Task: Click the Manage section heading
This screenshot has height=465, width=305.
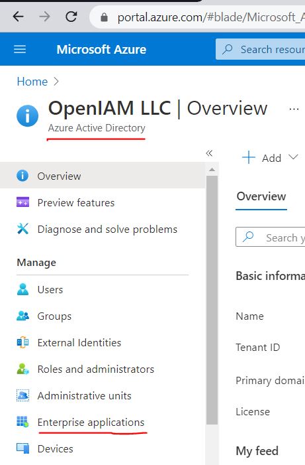Action: (36, 263)
